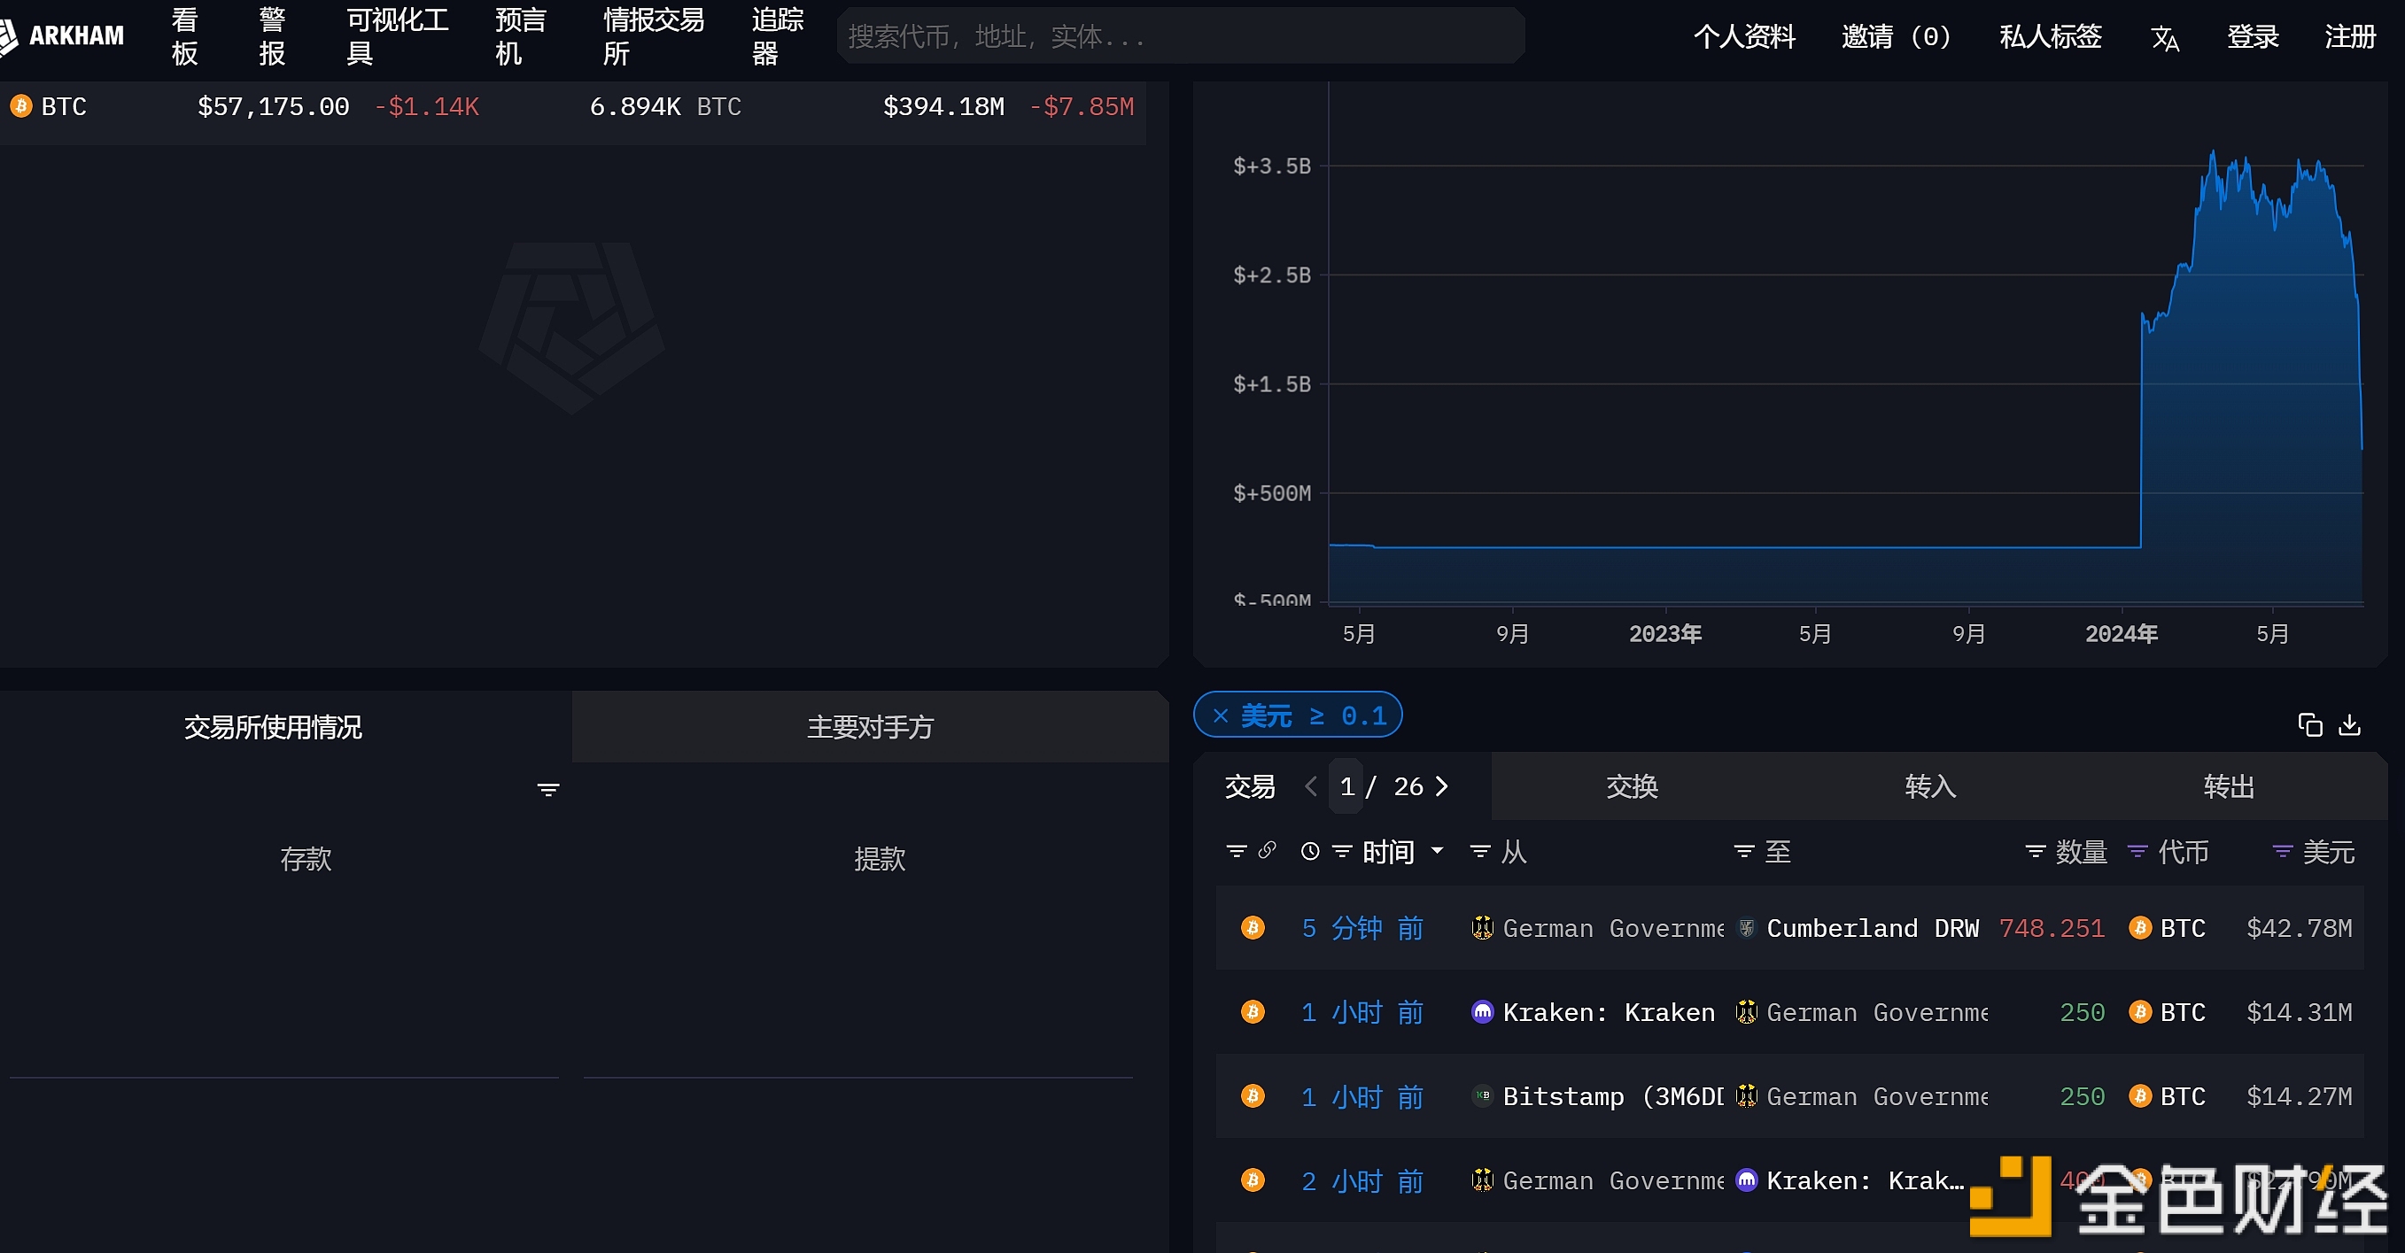
Task: Select the 交易 tab
Action: pyautogui.click(x=1249, y=786)
